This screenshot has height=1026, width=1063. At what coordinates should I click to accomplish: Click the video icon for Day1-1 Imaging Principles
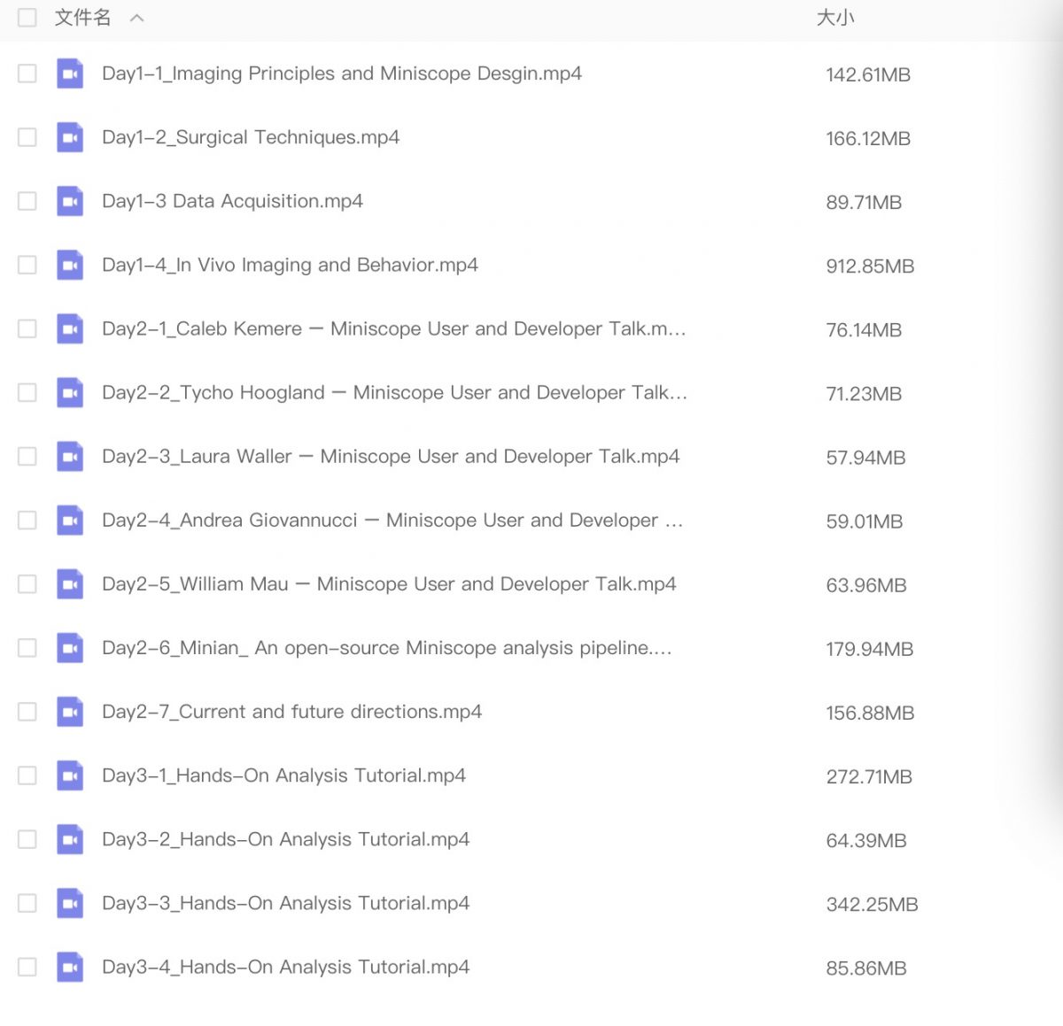point(70,73)
